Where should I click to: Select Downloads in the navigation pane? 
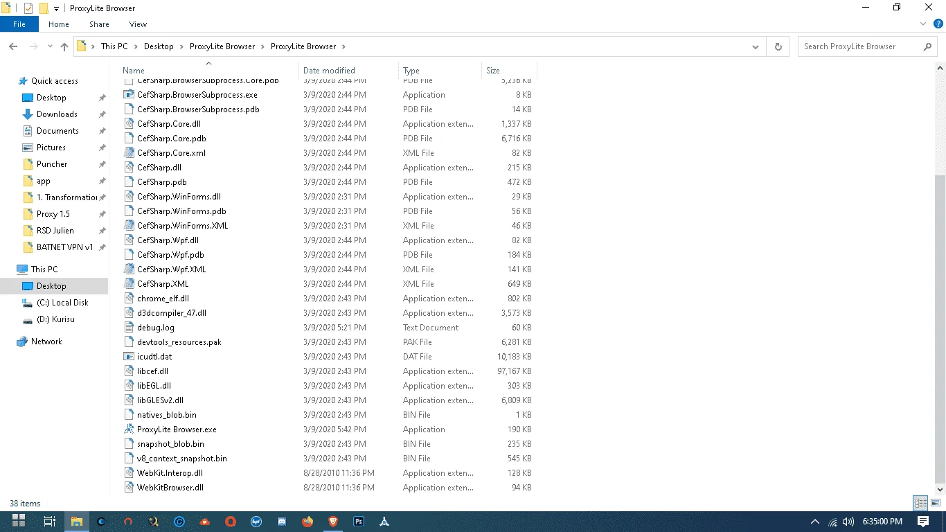[x=57, y=114]
